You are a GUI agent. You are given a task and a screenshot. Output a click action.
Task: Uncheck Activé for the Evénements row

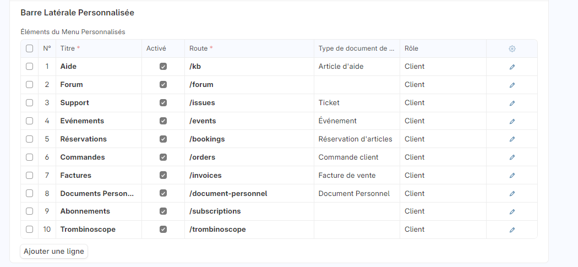click(x=163, y=121)
